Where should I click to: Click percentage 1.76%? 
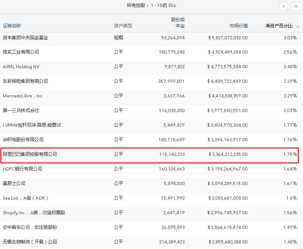click(x=290, y=139)
